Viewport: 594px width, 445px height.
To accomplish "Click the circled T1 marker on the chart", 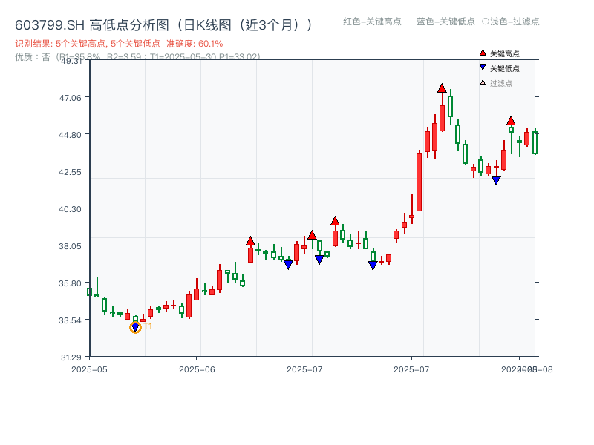I will [x=135, y=326].
